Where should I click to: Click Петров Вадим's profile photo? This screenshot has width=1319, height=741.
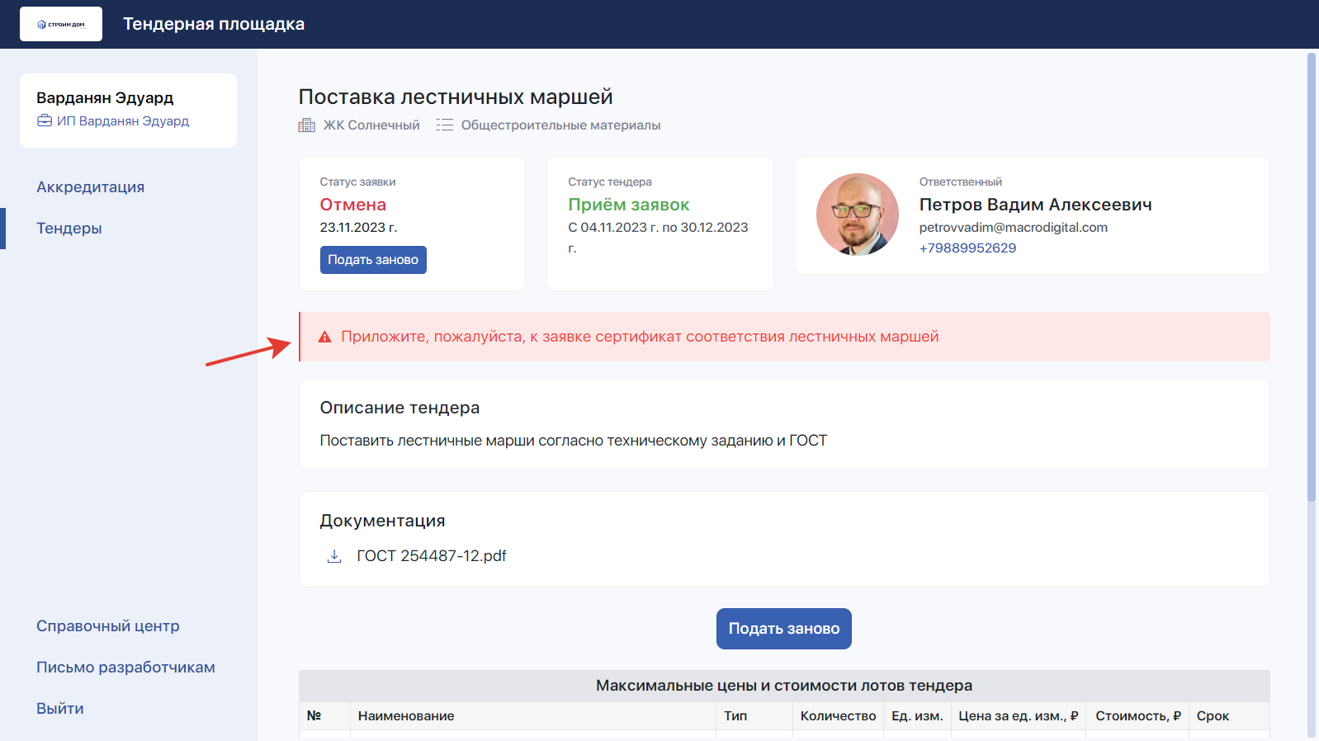857,215
